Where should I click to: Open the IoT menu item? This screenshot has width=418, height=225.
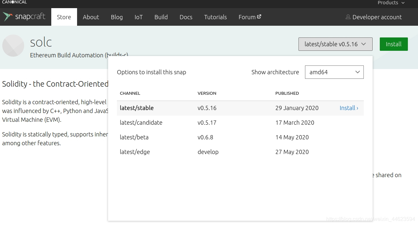138,17
